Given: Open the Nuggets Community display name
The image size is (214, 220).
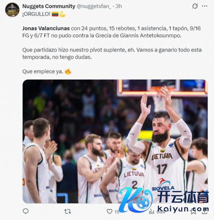Looking at the screenshot, I should tap(49, 6).
